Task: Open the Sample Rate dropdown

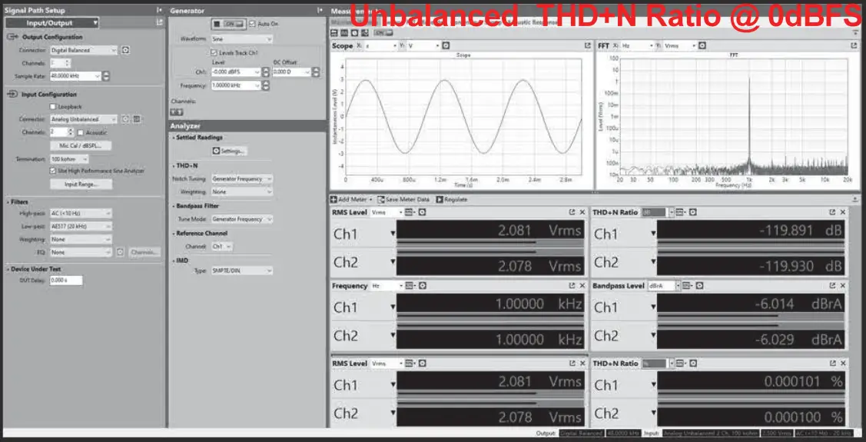Action: [75, 76]
